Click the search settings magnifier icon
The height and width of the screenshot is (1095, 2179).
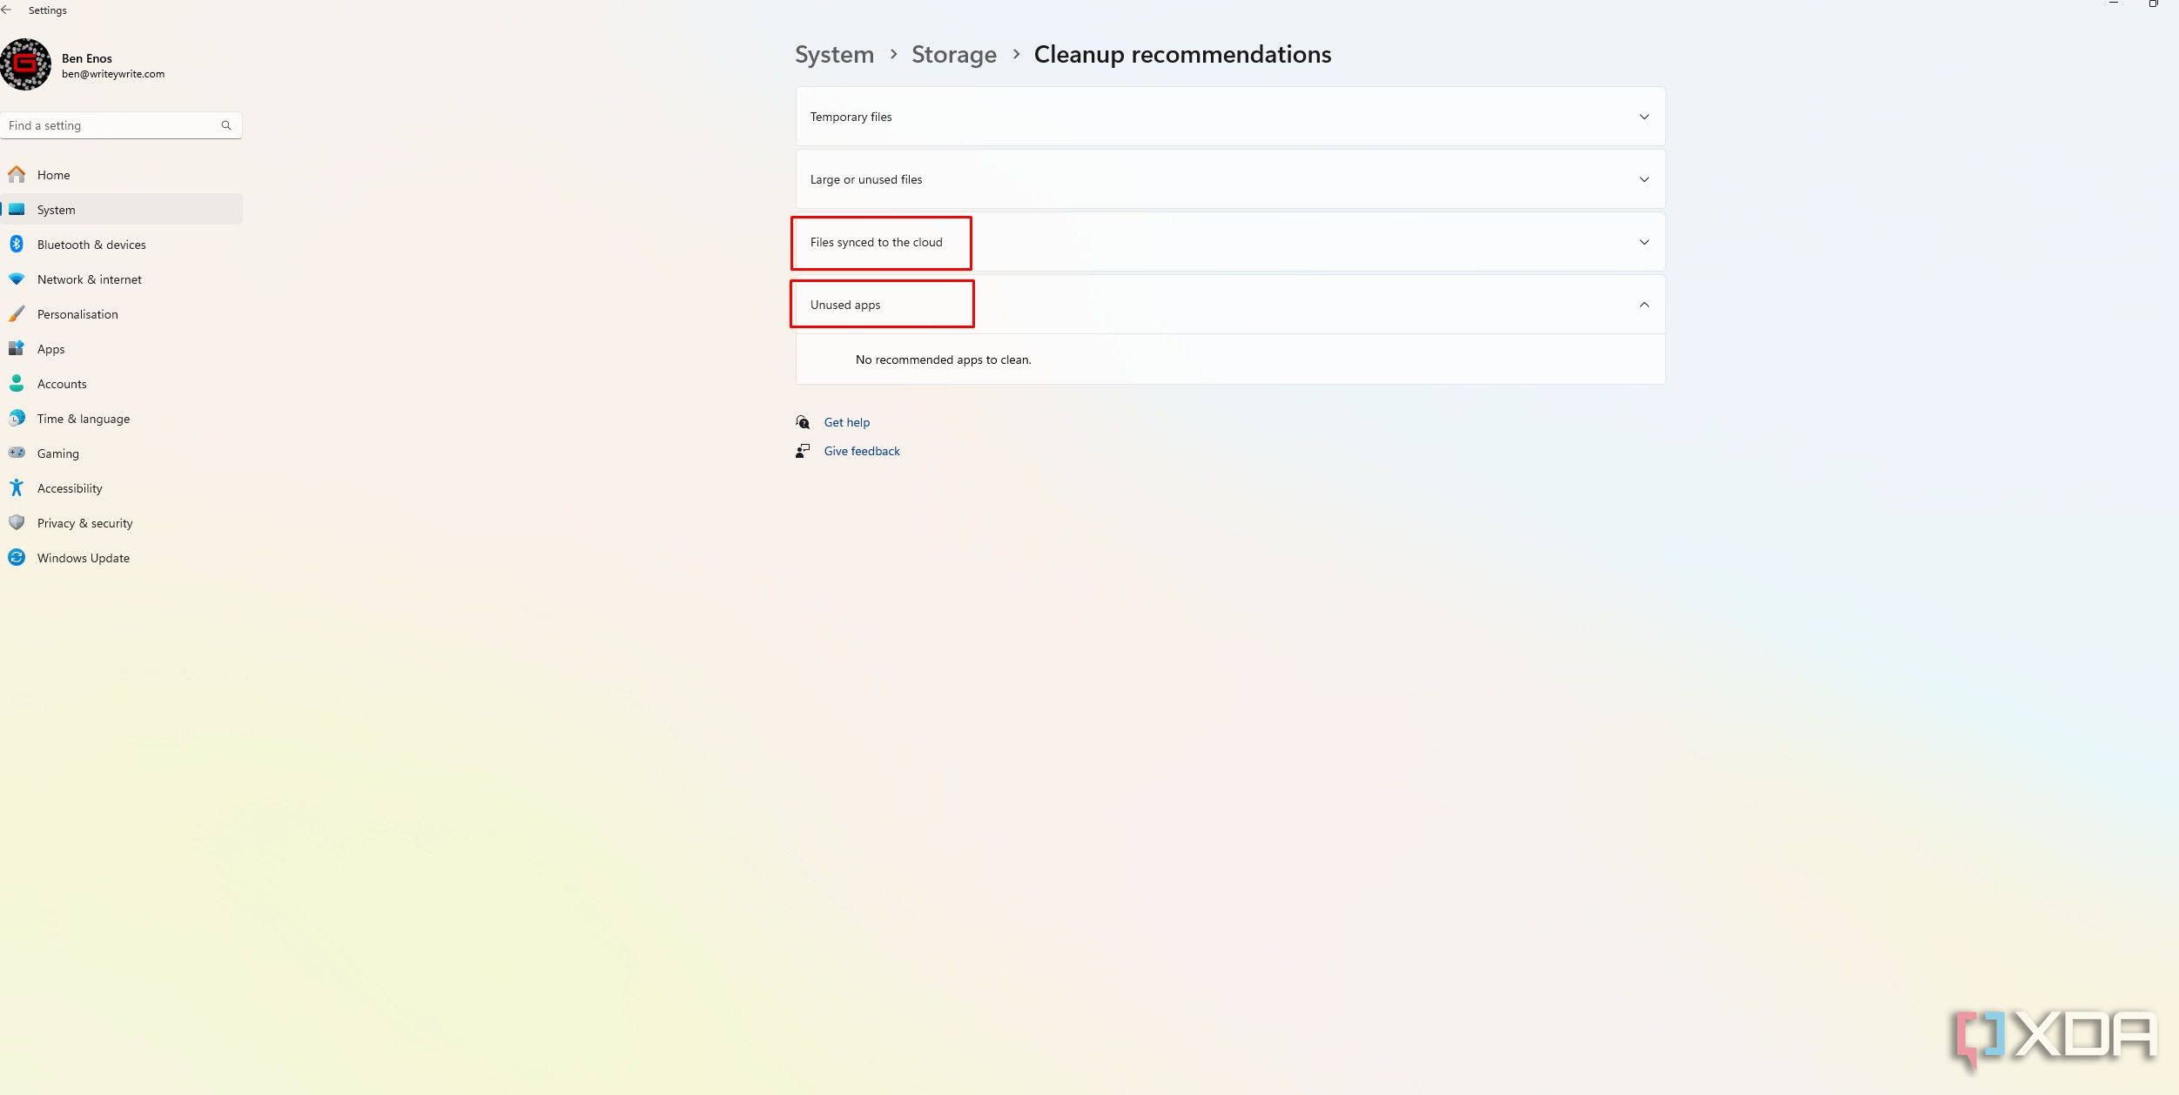tap(228, 124)
